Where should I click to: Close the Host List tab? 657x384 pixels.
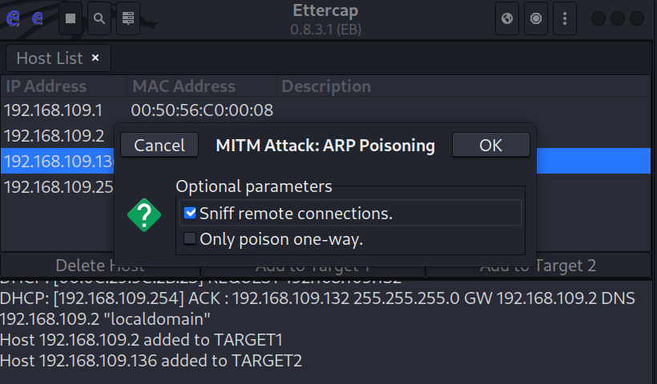click(95, 58)
